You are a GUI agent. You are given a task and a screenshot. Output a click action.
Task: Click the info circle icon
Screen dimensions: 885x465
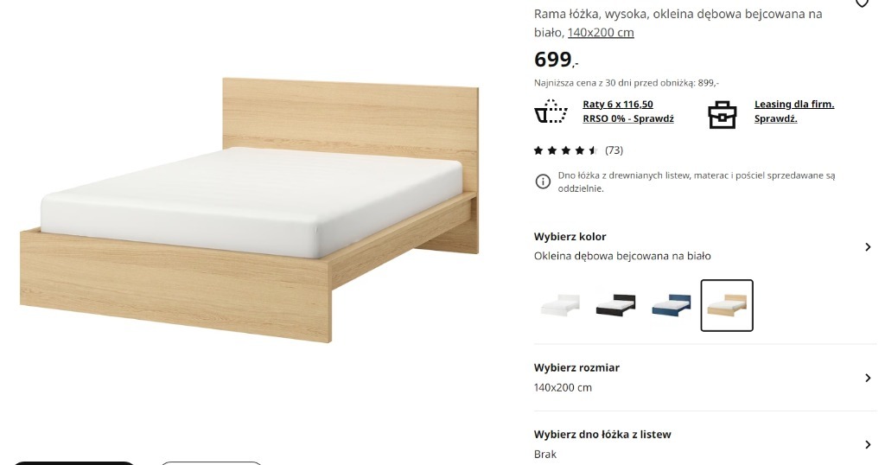pos(543,182)
